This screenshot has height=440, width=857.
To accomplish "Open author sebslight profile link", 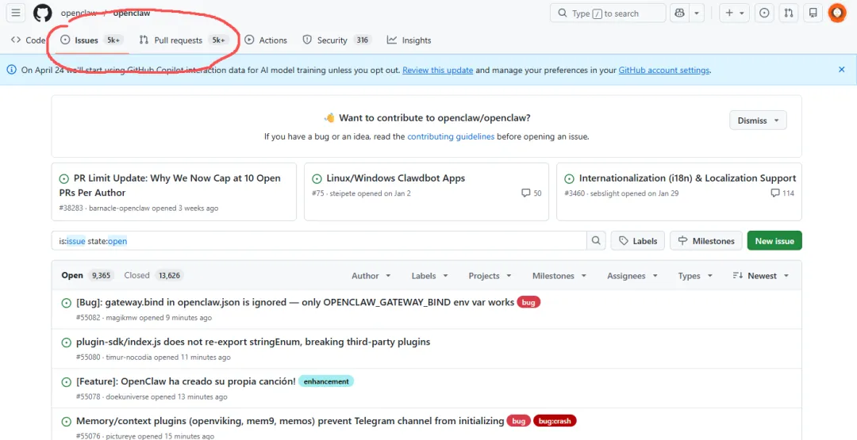I will coord(605,193).
